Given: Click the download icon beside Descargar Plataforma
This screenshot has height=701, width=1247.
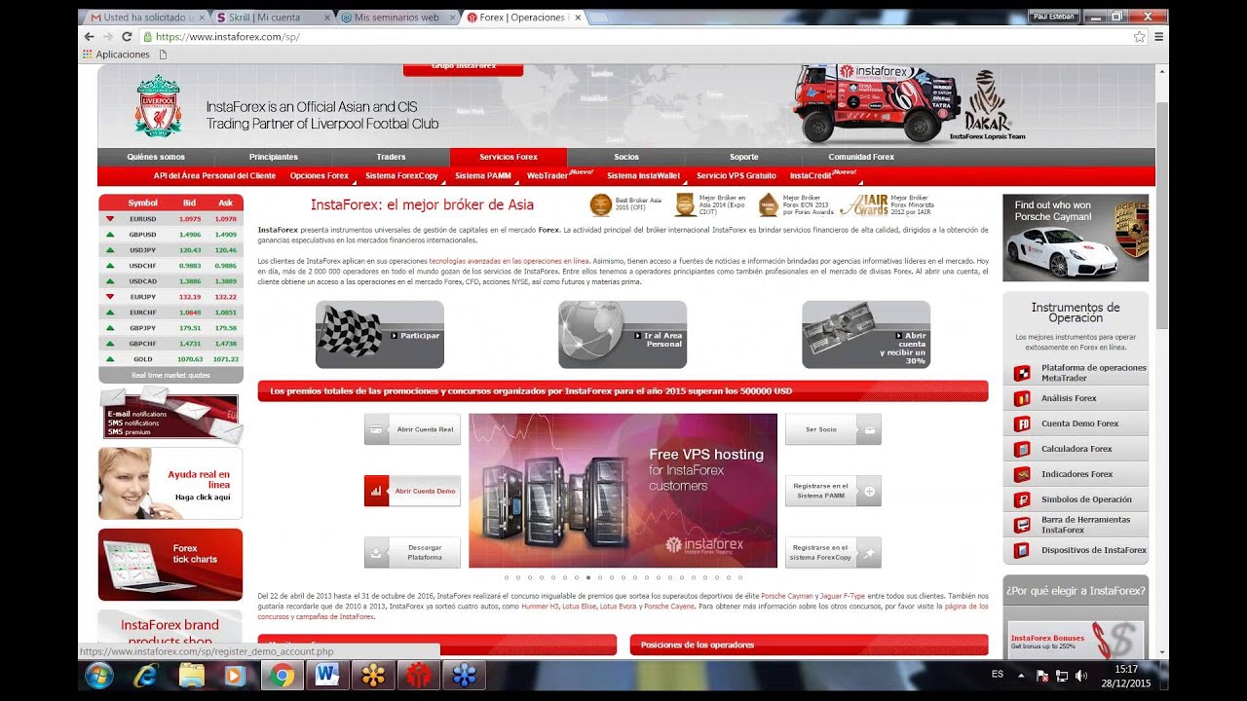Looking at the screenshot, I should (x=376, y=552).
